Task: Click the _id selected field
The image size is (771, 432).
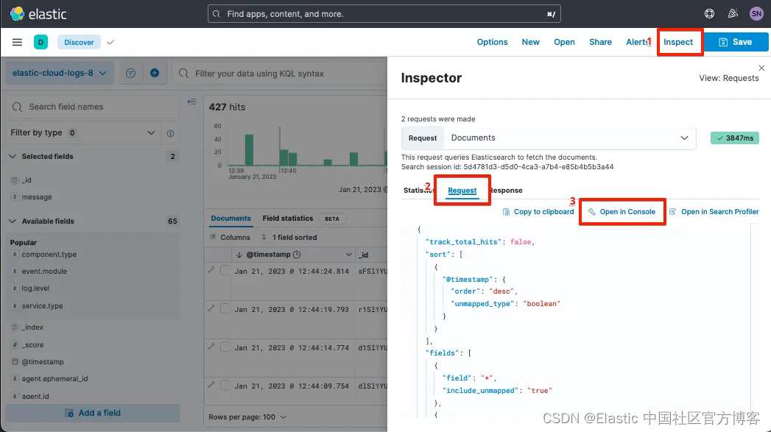Action: pos(27,180)
